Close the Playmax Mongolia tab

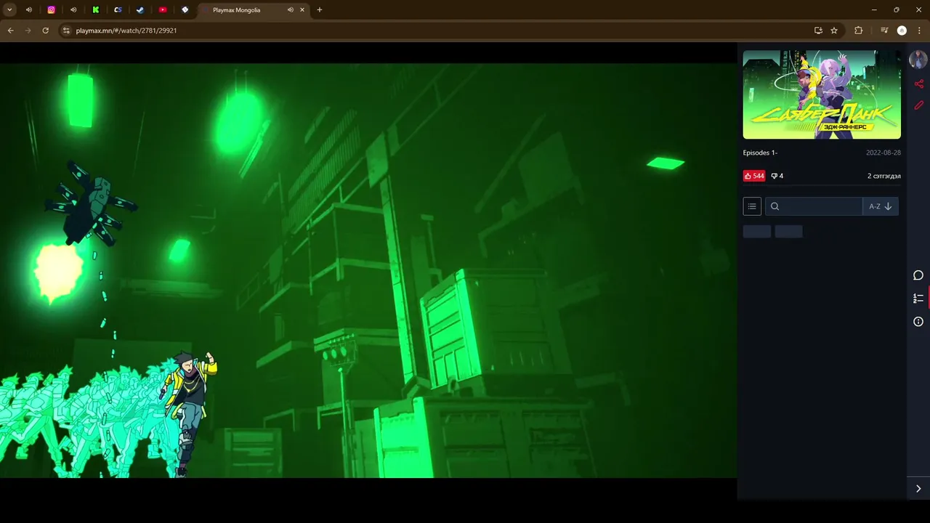tap(302, 10)
